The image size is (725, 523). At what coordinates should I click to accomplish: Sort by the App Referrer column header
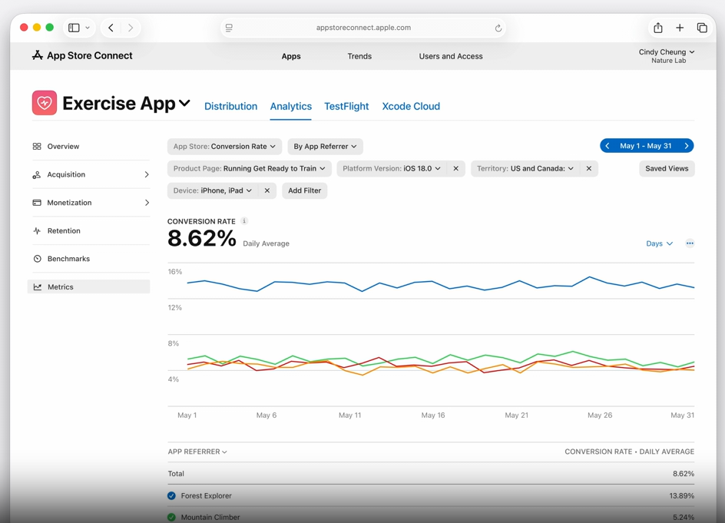(197, 452)
